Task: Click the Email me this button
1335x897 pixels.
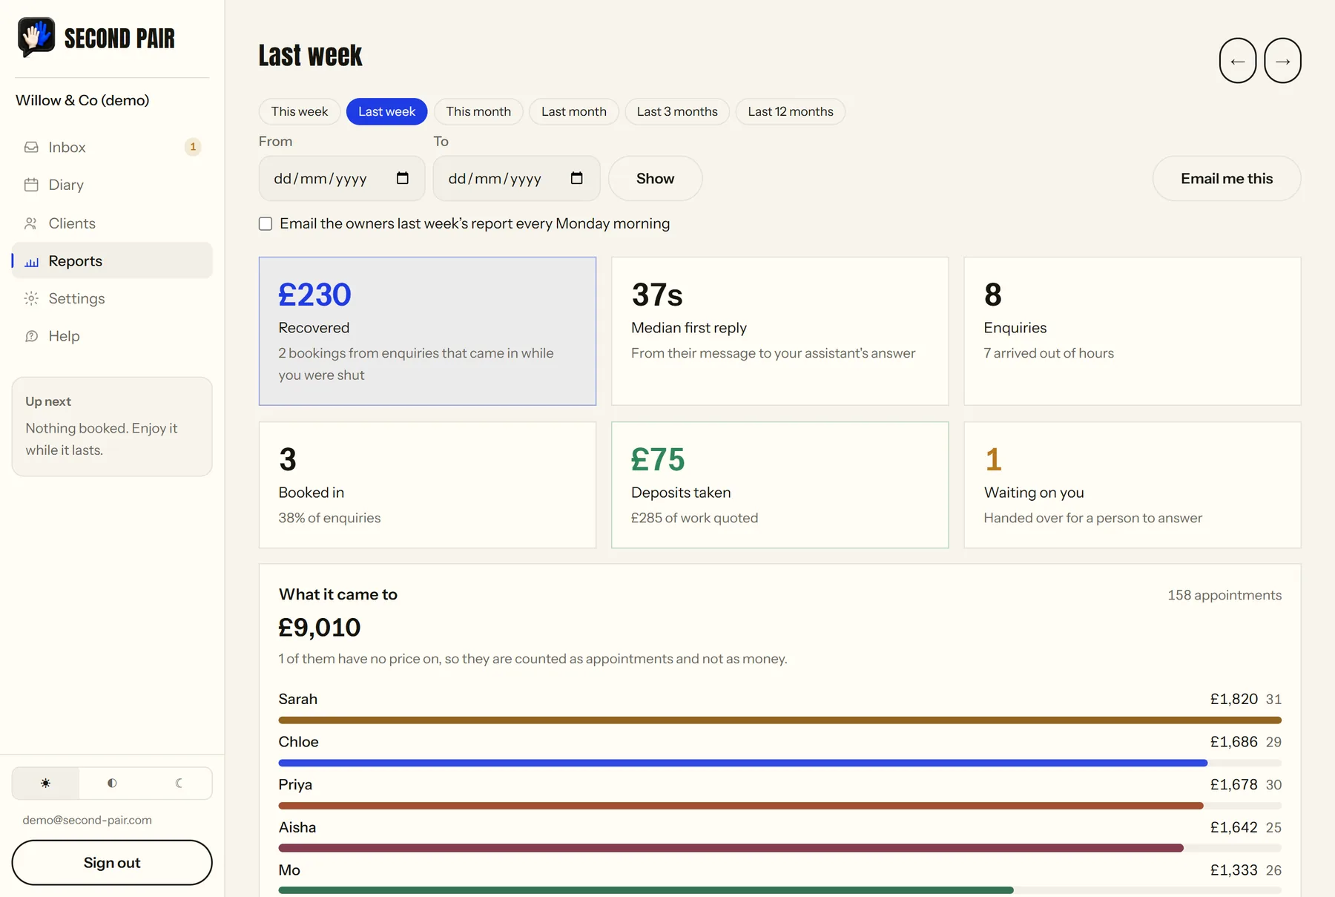Action: point(1227,178)
